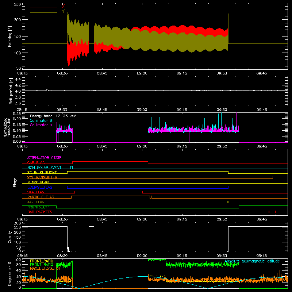Click the Roll period [s] axis title
This screenshot has height=292, width=292.
click(11, 91)
